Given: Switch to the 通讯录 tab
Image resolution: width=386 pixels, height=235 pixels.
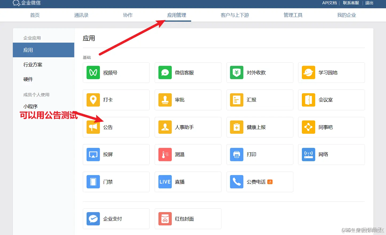Looking at the screenshot, I should tap(81, 15).
